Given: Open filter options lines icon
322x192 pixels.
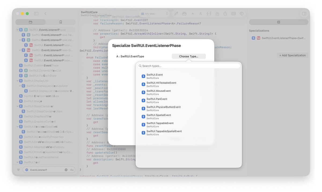Looking at the screenshot, I should [x=19, y=170].
